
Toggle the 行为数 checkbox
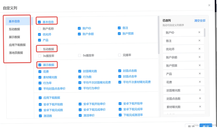click(80, 77)
